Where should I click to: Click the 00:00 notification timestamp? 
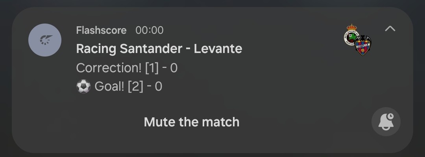[149, 30]
